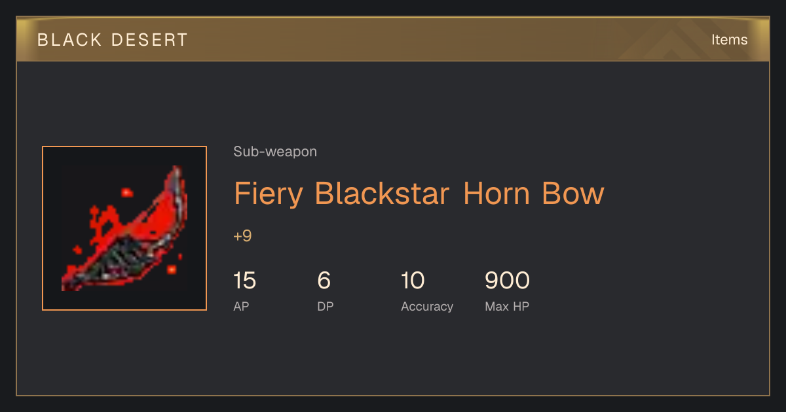Screen dimensions: 786x412
Task: Click the word Bow in item title
Action: point(573,194)
